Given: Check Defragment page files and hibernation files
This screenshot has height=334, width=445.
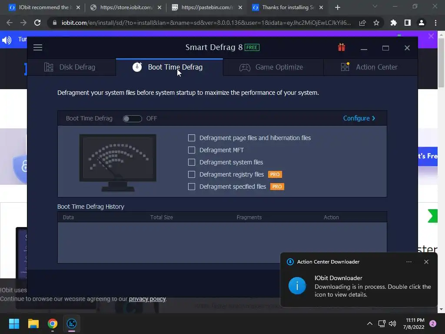Looking at the screenshot, I should [192, 138].
